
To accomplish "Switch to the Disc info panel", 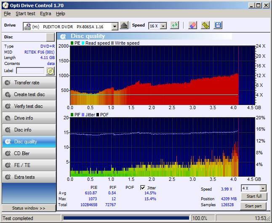I will coord(29,130).
